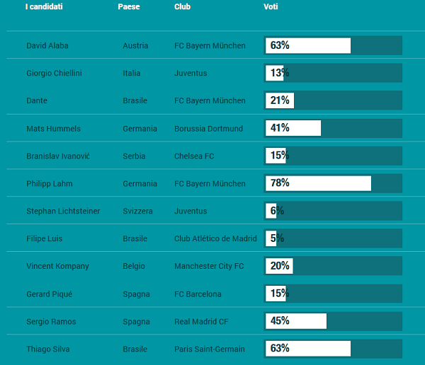Select the Club Atlético de Madrid text
The width and height of the screenshot is (425, 365).
point(215,239)
